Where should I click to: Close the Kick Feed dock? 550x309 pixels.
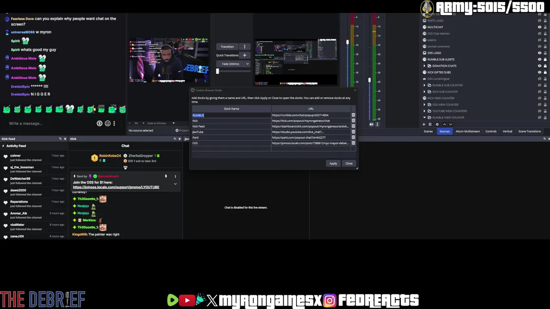65,139
